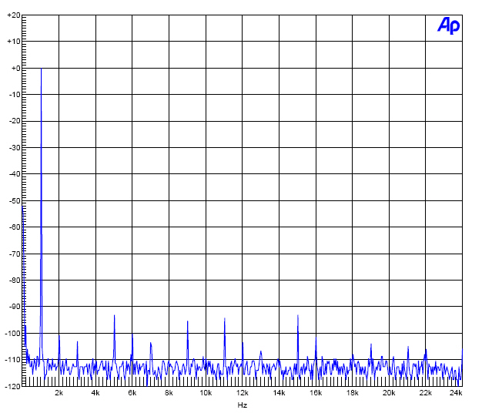Click the 18k frequency axis label
Screen dimensions: 482x420
[x=352, y=393]
